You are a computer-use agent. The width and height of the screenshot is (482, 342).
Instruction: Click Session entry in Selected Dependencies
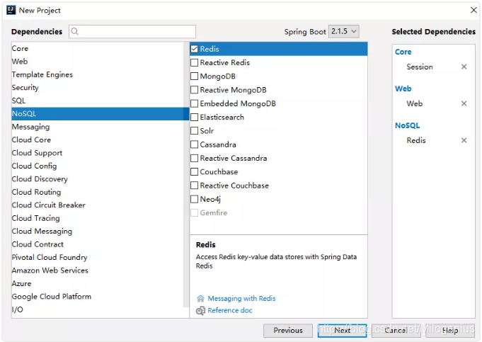coord(420,67)
